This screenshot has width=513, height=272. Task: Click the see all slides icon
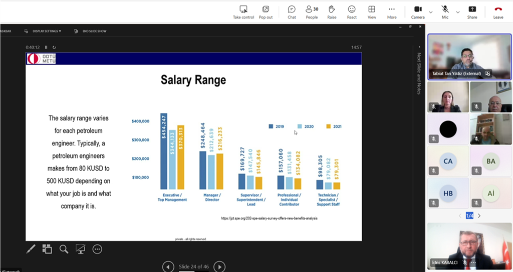click(x=47, y=249)
